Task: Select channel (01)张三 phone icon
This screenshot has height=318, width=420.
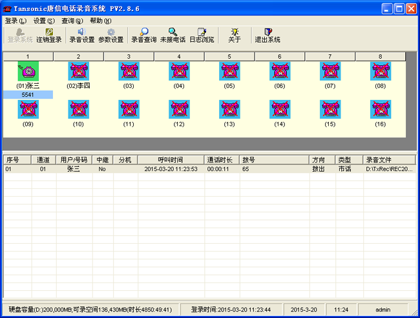Action: pos(28,72)
